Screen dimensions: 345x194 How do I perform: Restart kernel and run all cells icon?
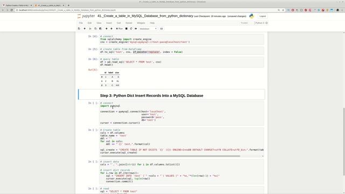pyautogui.click(x=136, y=29)
